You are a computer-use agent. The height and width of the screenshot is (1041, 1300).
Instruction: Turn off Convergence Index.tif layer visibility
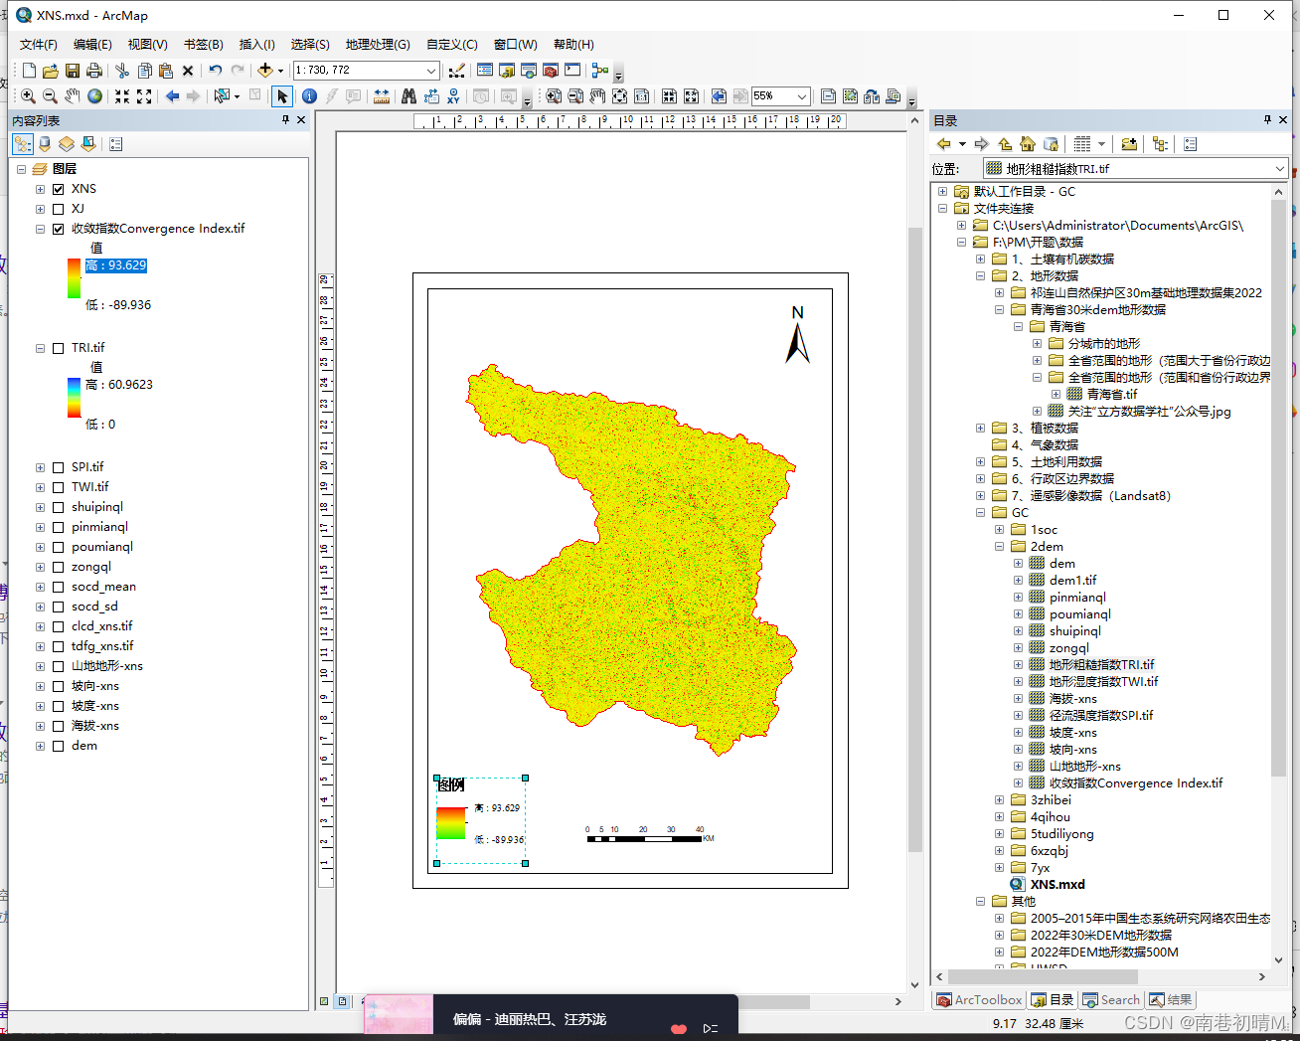(59, 229)
